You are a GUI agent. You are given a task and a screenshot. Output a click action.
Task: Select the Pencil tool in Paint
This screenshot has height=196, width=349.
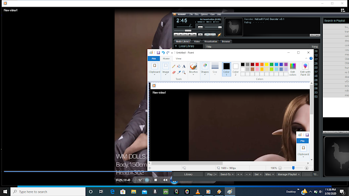[173, 66]
